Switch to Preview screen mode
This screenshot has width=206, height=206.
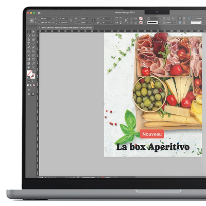click(x=33, y=94)
